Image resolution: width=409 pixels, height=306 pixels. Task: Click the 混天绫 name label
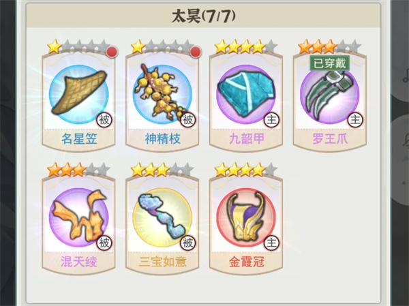pyautogui.click(x=79, y=262)
